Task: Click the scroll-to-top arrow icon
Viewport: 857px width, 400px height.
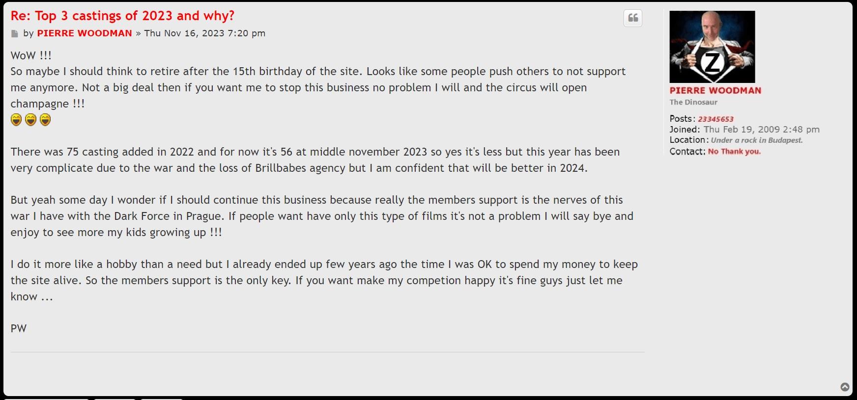Action: [845, 387]
